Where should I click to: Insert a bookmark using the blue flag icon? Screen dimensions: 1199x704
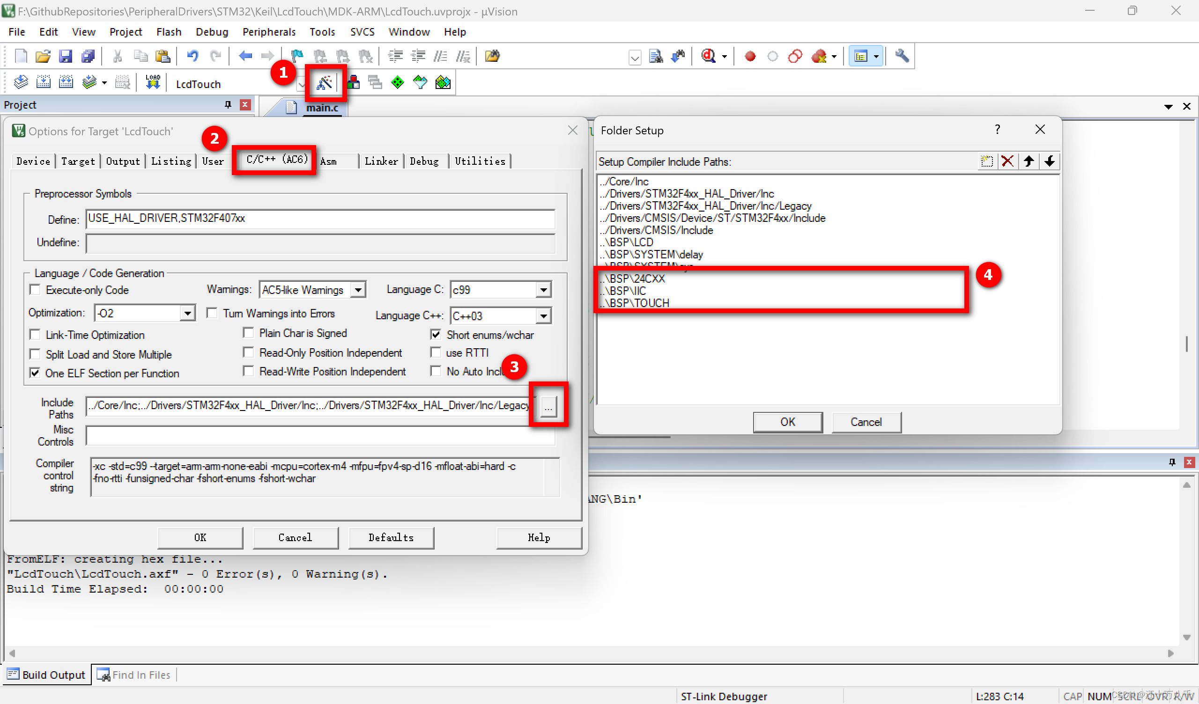297,56
